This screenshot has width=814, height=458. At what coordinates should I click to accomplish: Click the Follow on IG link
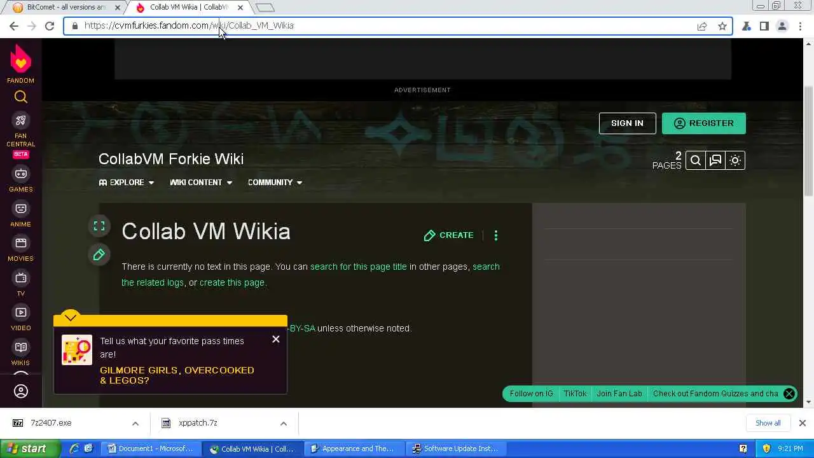coord(531,394)
